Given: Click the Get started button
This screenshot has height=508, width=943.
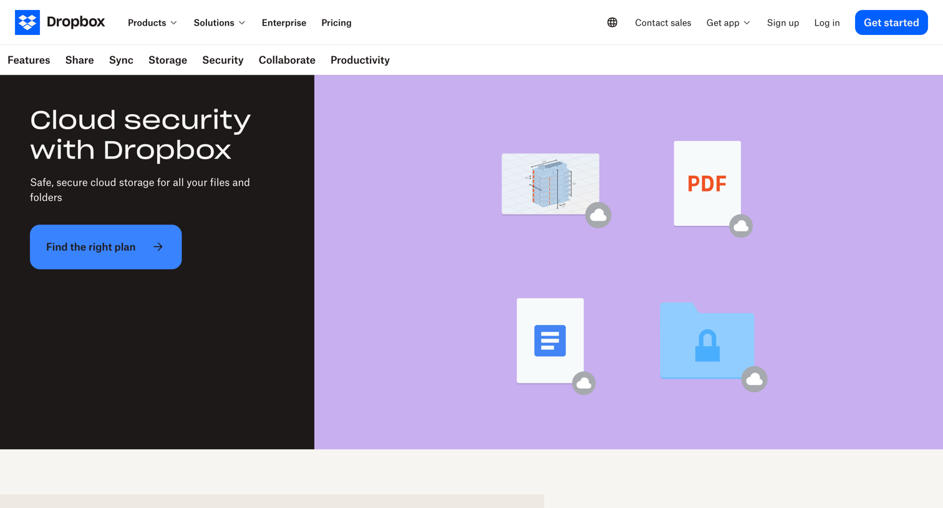Looking at the screenshot, I should [891, 22].
